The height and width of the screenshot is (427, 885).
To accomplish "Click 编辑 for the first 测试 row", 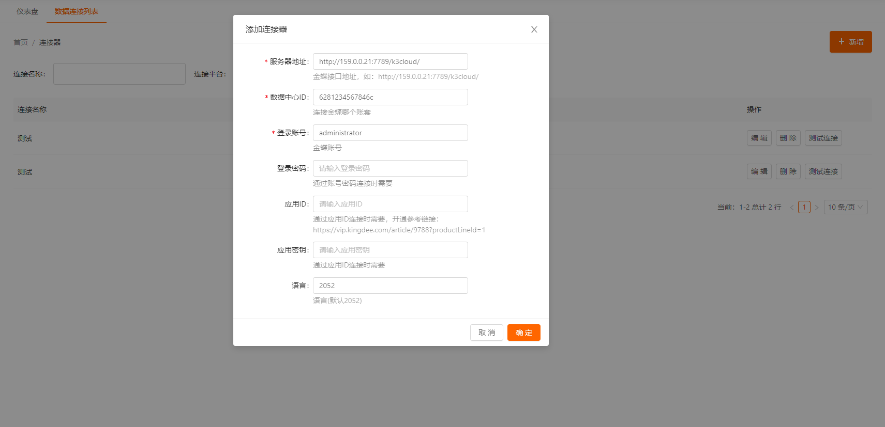I will [x=759, y=138].
